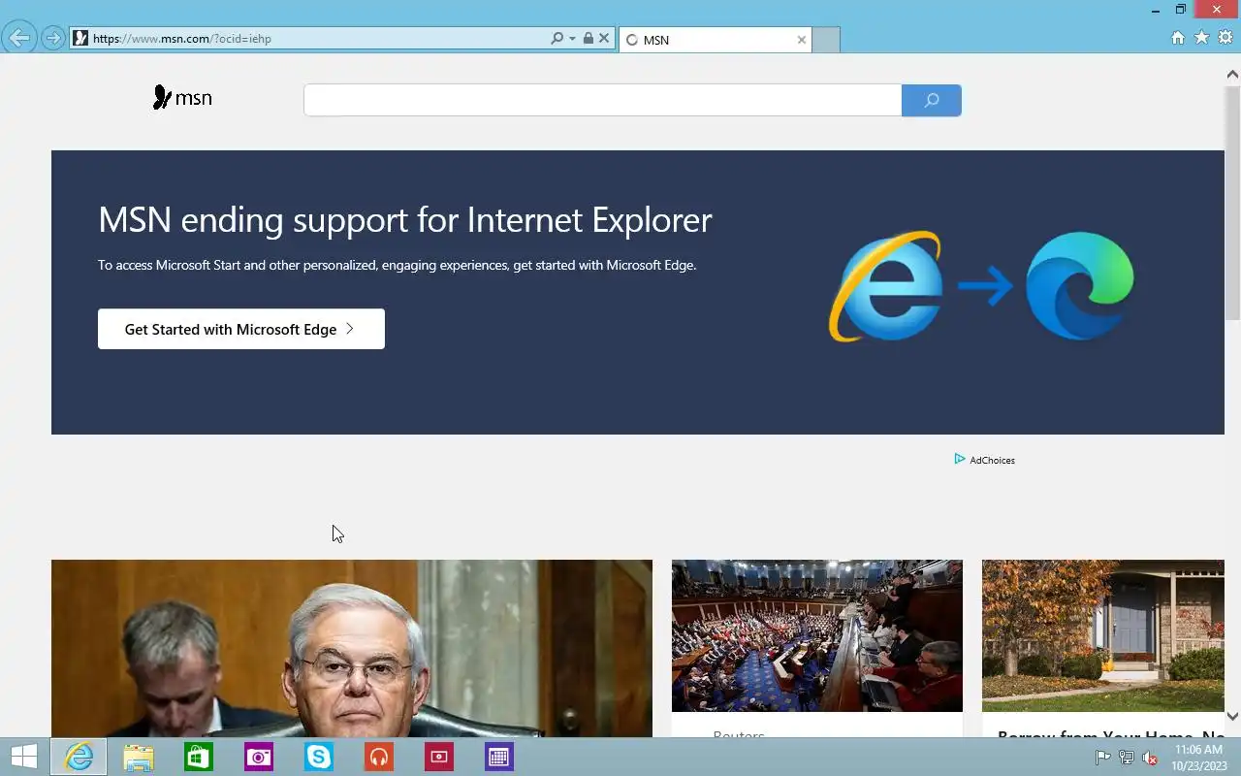
Task: Open the Windows Start button
Action: point(24,757)
